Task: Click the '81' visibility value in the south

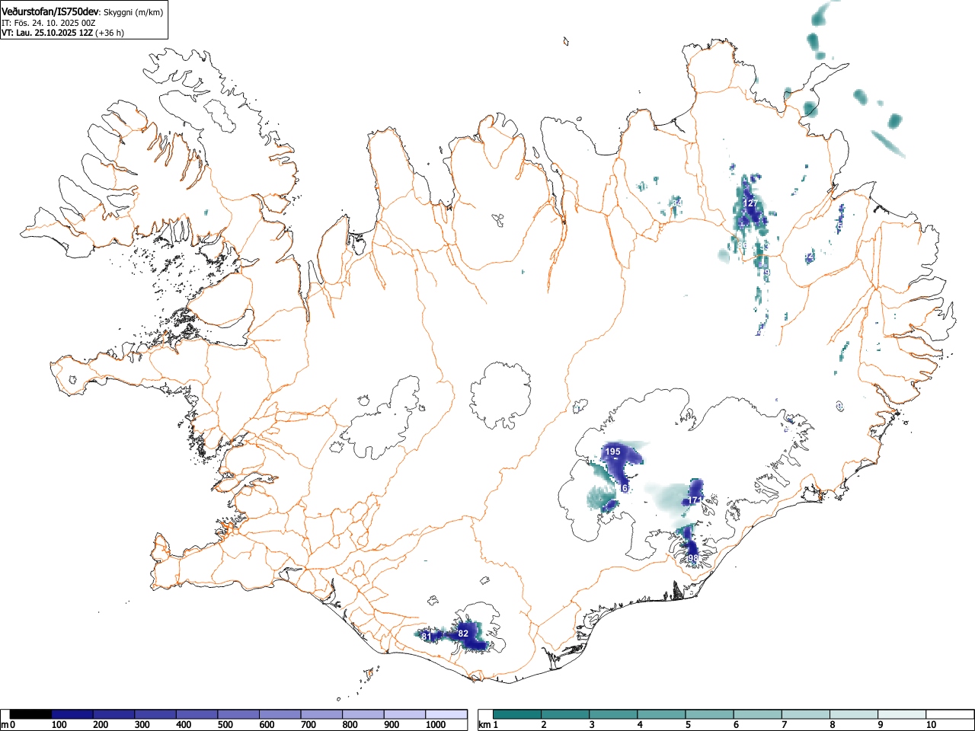Action: pos(427,636)
